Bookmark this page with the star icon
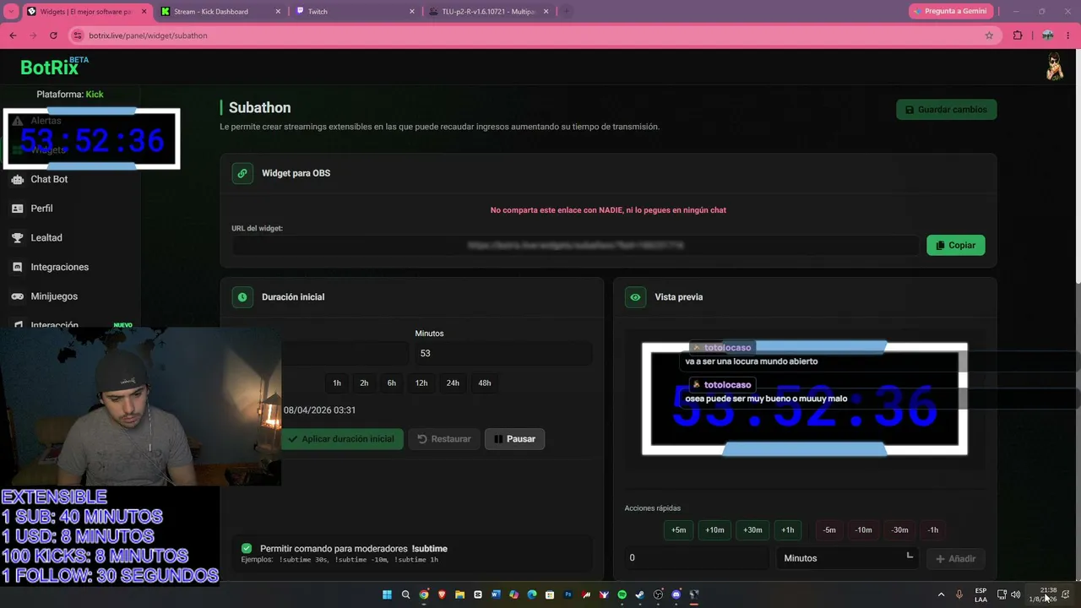This screenshot has width=1081, height=608. point(989,35)
